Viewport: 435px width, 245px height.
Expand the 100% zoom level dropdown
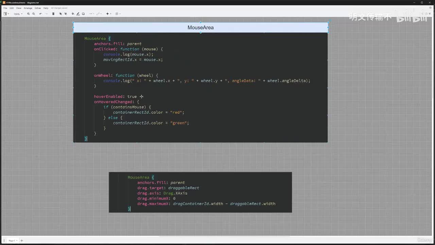[x=18, y=14]
